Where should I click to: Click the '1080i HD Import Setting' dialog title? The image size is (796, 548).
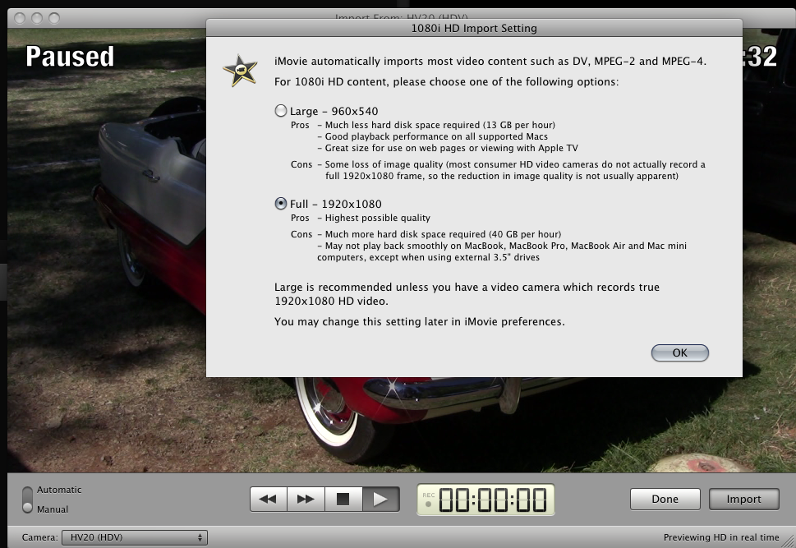coord(474,29)
